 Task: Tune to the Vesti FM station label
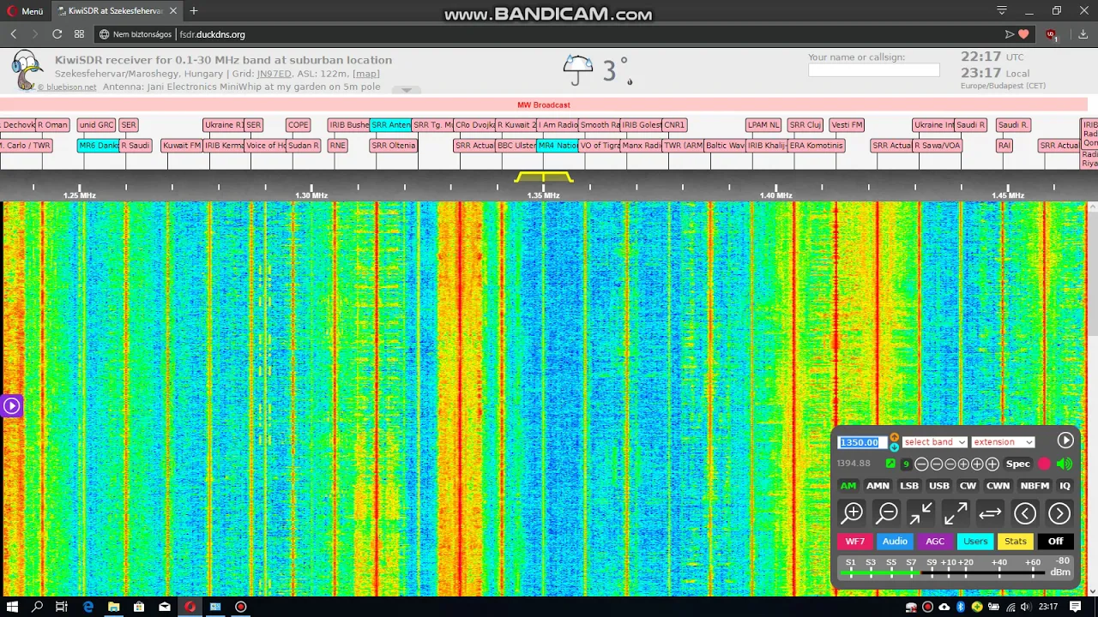[847, 125]
